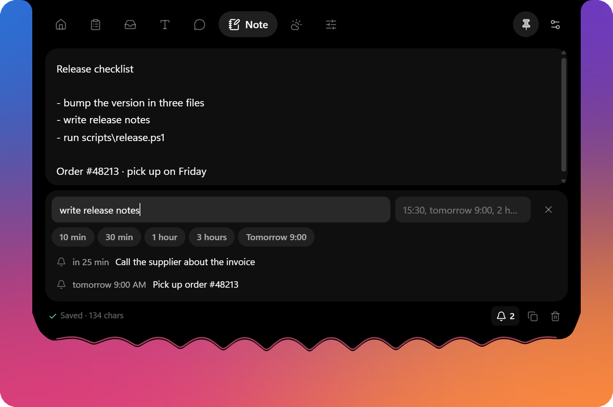The image size is (613, 407).
Task: Click the 'Saved · 134 chars' status
Action: 86,315
